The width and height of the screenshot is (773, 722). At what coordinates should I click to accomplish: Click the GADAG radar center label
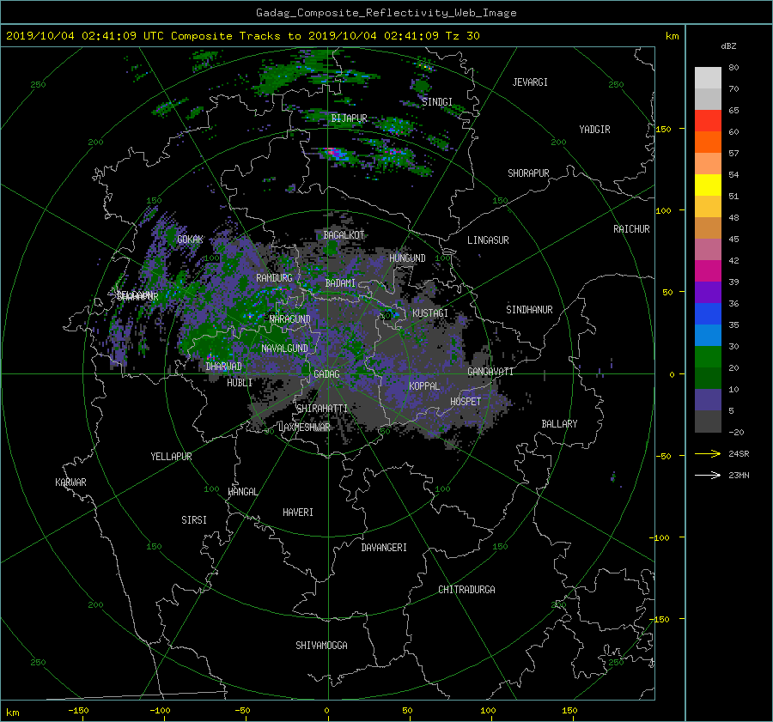[x=326, y=374]
